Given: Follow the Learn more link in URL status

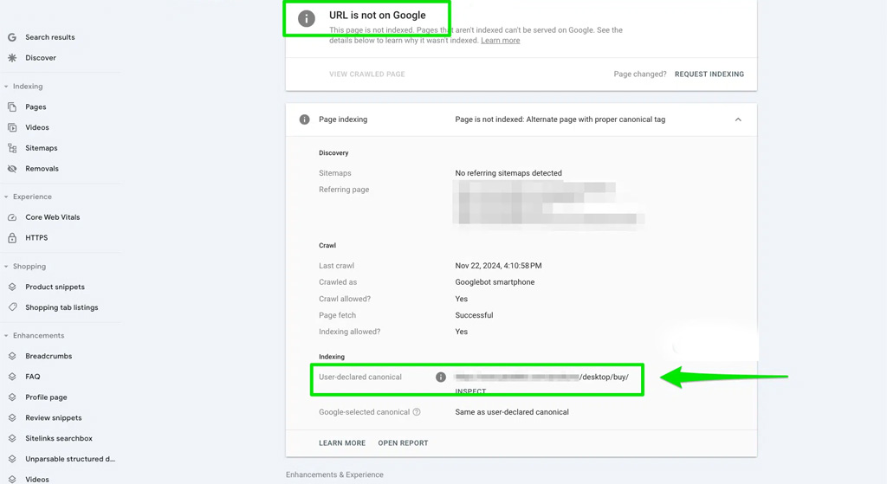Looking at the screenshot, I should pyautogui.click(x=500, y=41).
